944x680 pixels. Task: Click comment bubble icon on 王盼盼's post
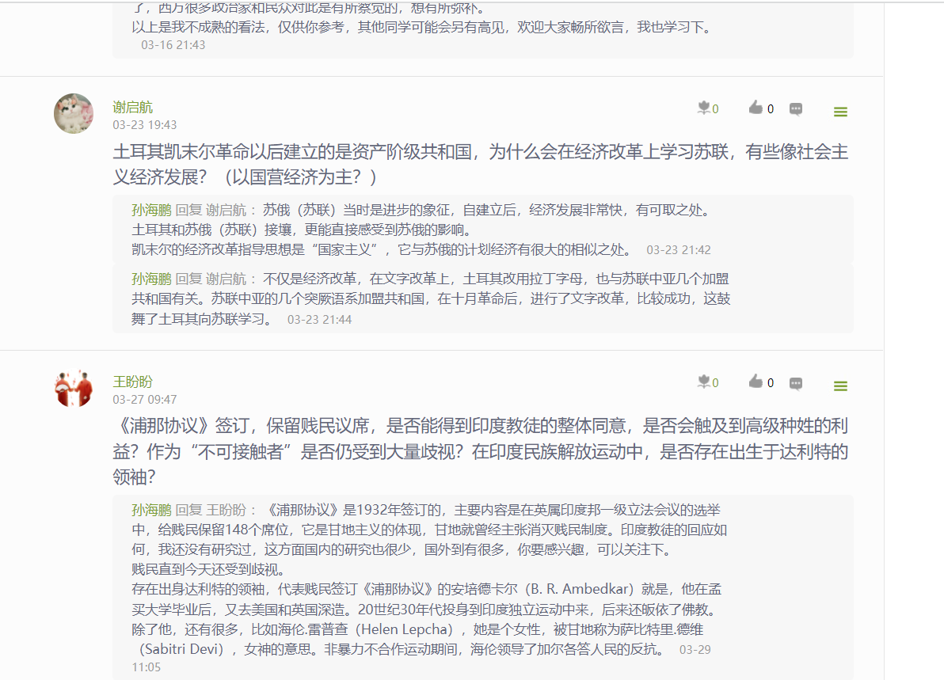click(x=796, y=383)
